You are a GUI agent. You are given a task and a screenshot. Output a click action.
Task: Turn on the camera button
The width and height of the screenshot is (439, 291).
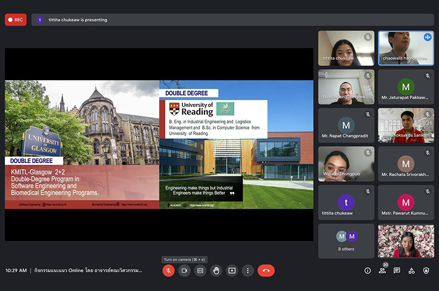tap(184, 271)
